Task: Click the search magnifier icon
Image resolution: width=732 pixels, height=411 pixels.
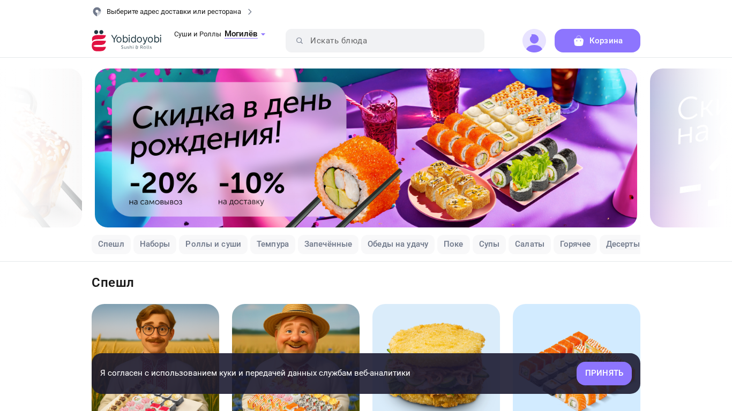Action: pos(300,41)
